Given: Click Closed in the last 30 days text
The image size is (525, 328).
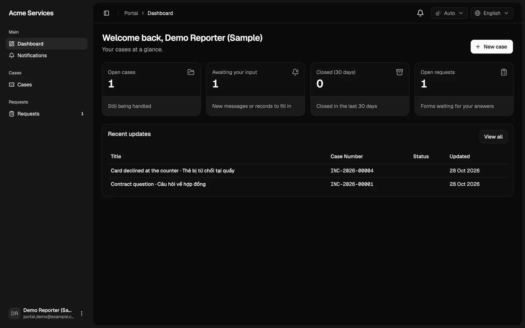Looking at the screenshot, I should [346, 106].
